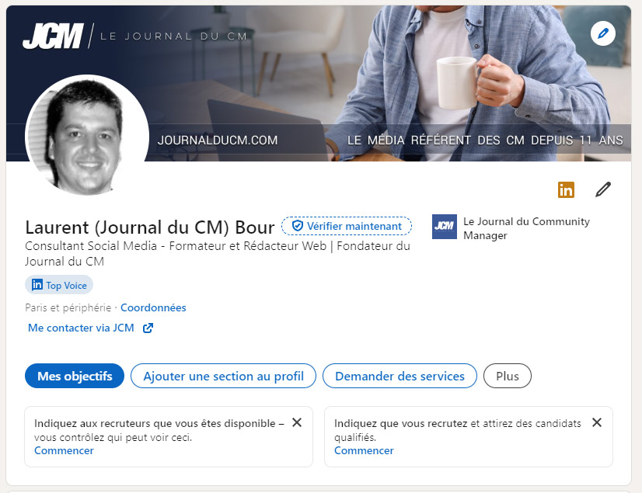Click Commencer in the available-to-recruiters card
642x493 pixels.
(x=64, y=450)
